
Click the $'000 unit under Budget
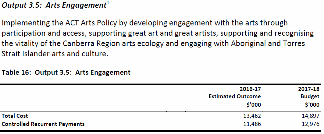pos(312,105)
